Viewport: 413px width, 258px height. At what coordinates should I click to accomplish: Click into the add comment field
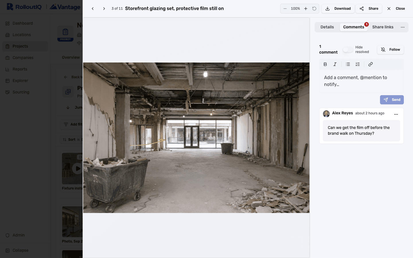click(x=361, y=81)
